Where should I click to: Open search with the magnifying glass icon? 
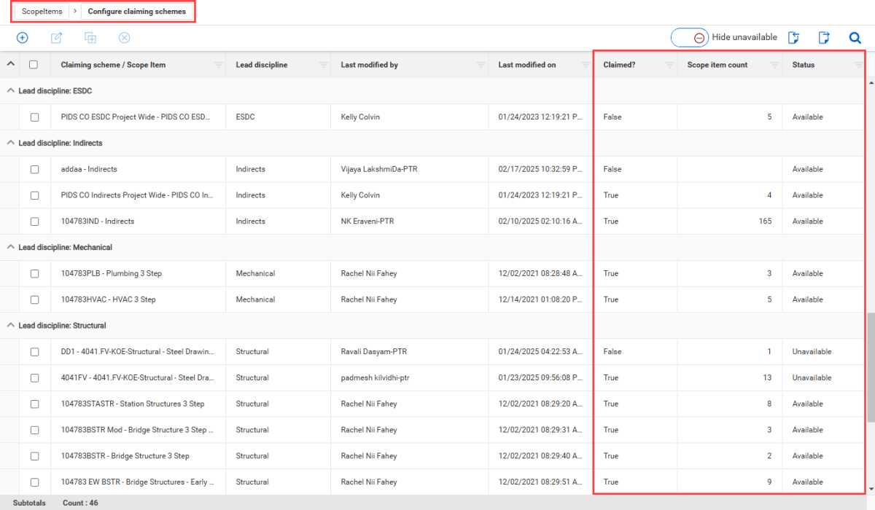point(855,38)
